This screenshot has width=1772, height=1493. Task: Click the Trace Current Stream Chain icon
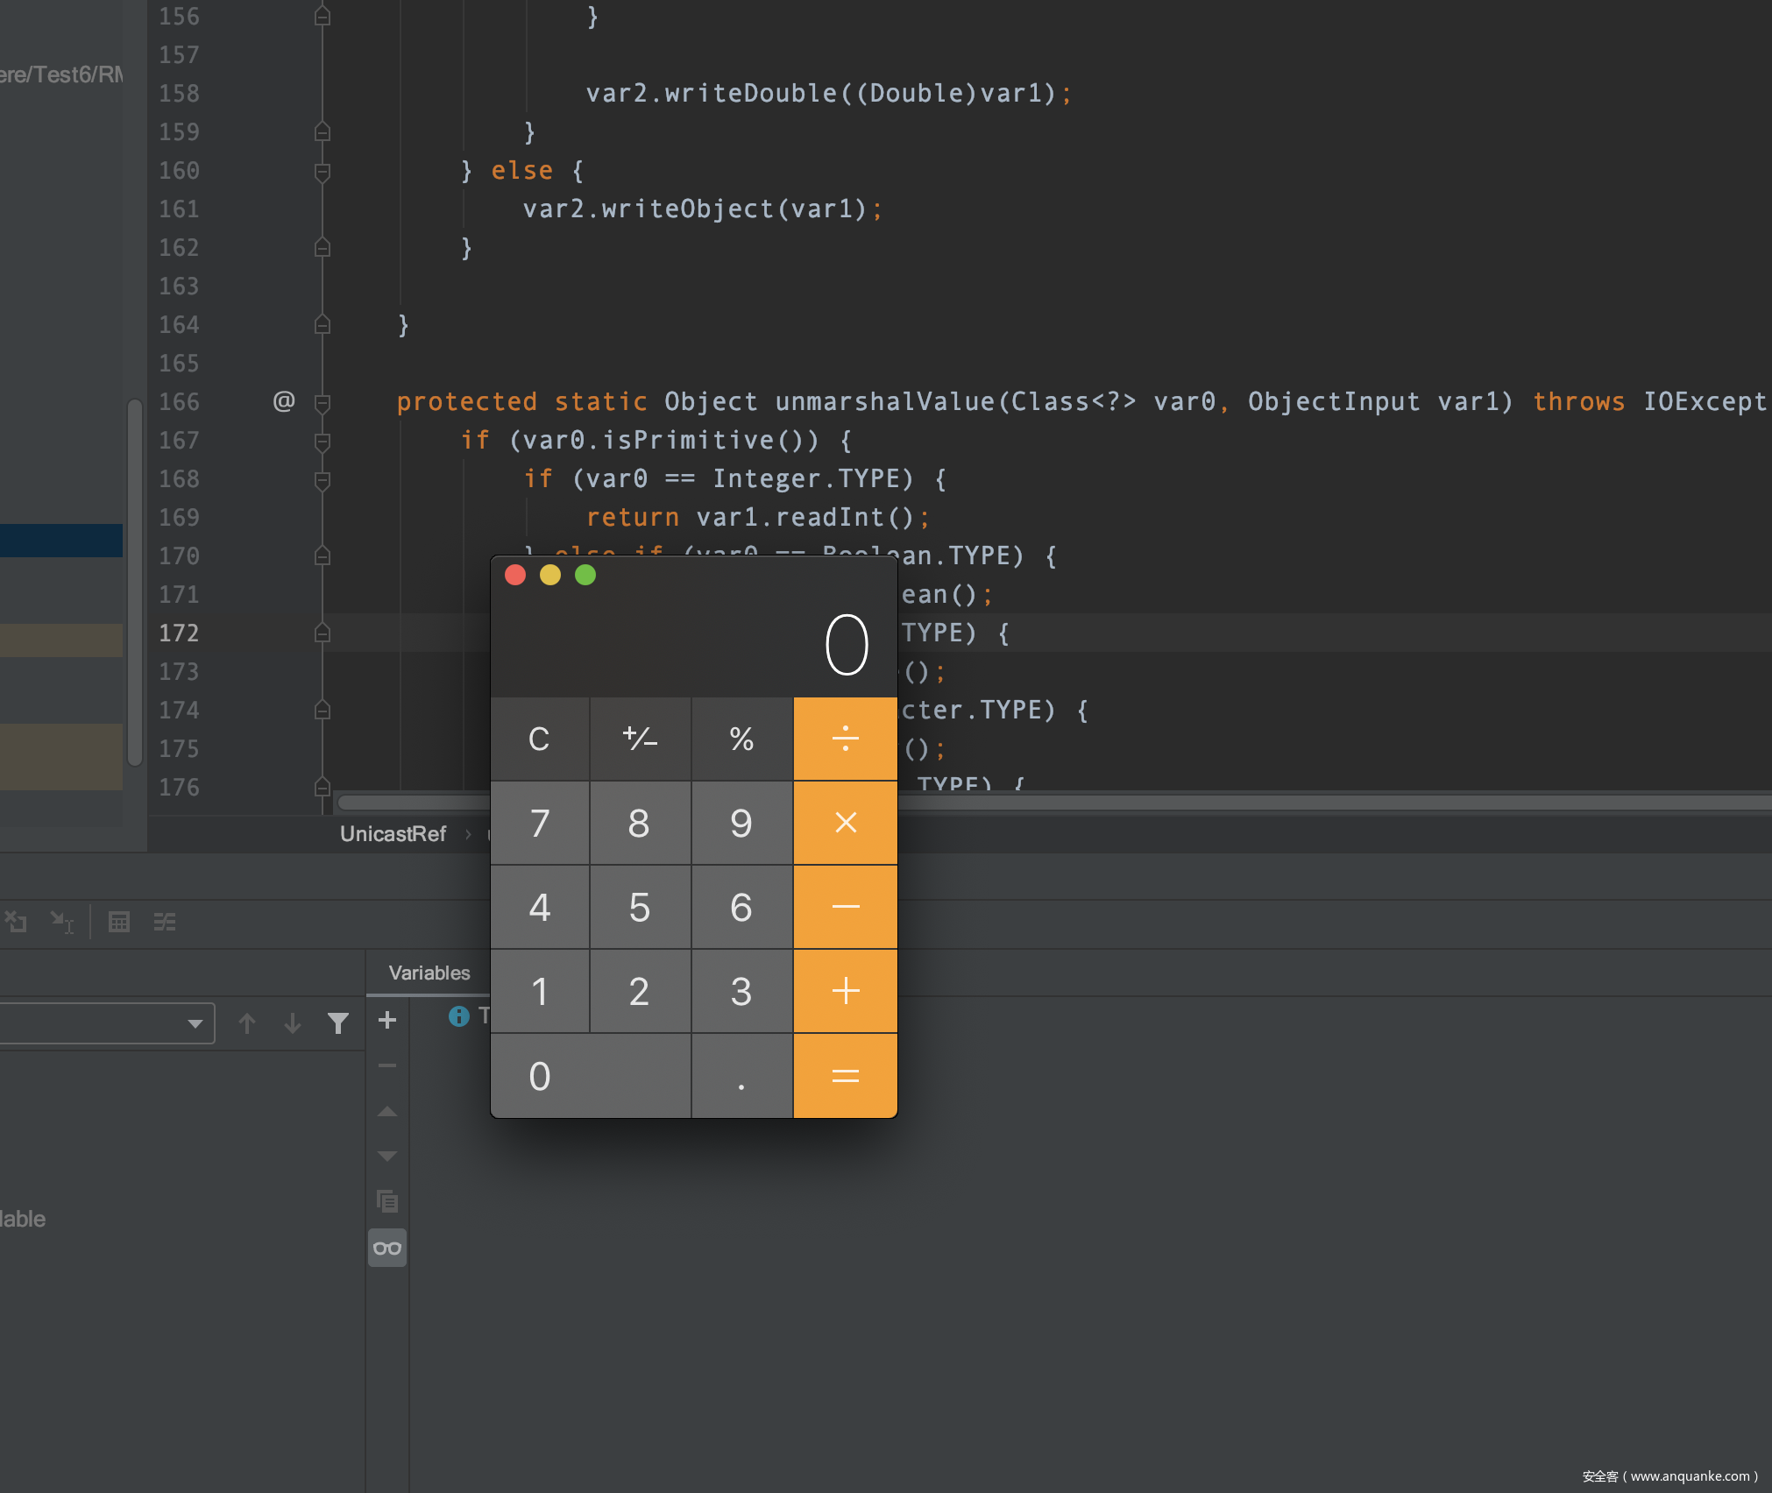coord(165,922)
